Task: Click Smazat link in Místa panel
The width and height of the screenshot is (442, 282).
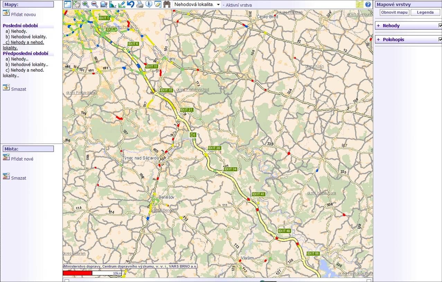Action: pyautogui.click(x=19, y=178)
